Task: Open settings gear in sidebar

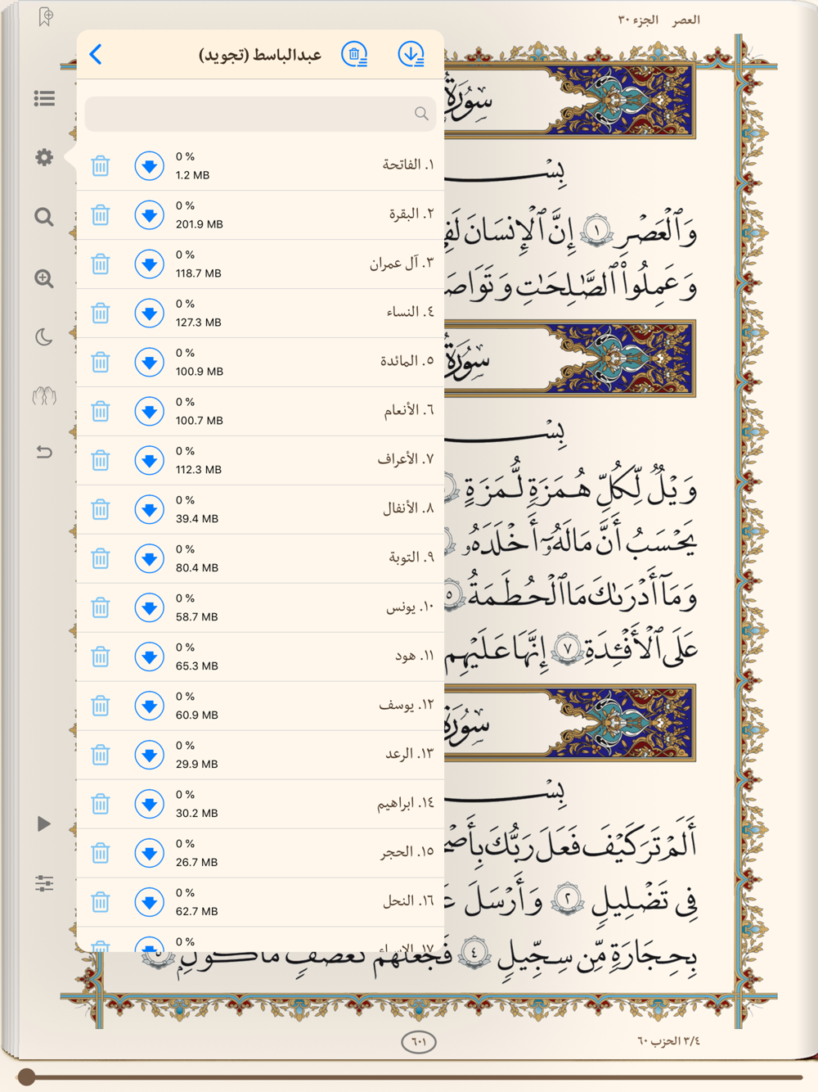Action: (44, 157)
